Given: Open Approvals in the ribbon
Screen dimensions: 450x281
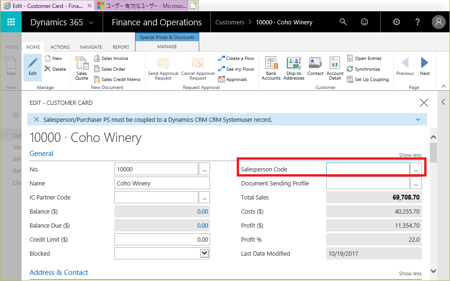Looking at the screenshot, I should (232, 80).
